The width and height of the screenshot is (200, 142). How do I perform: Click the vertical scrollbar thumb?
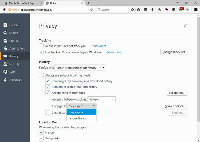pyautogui.click(x=198, y=69)
